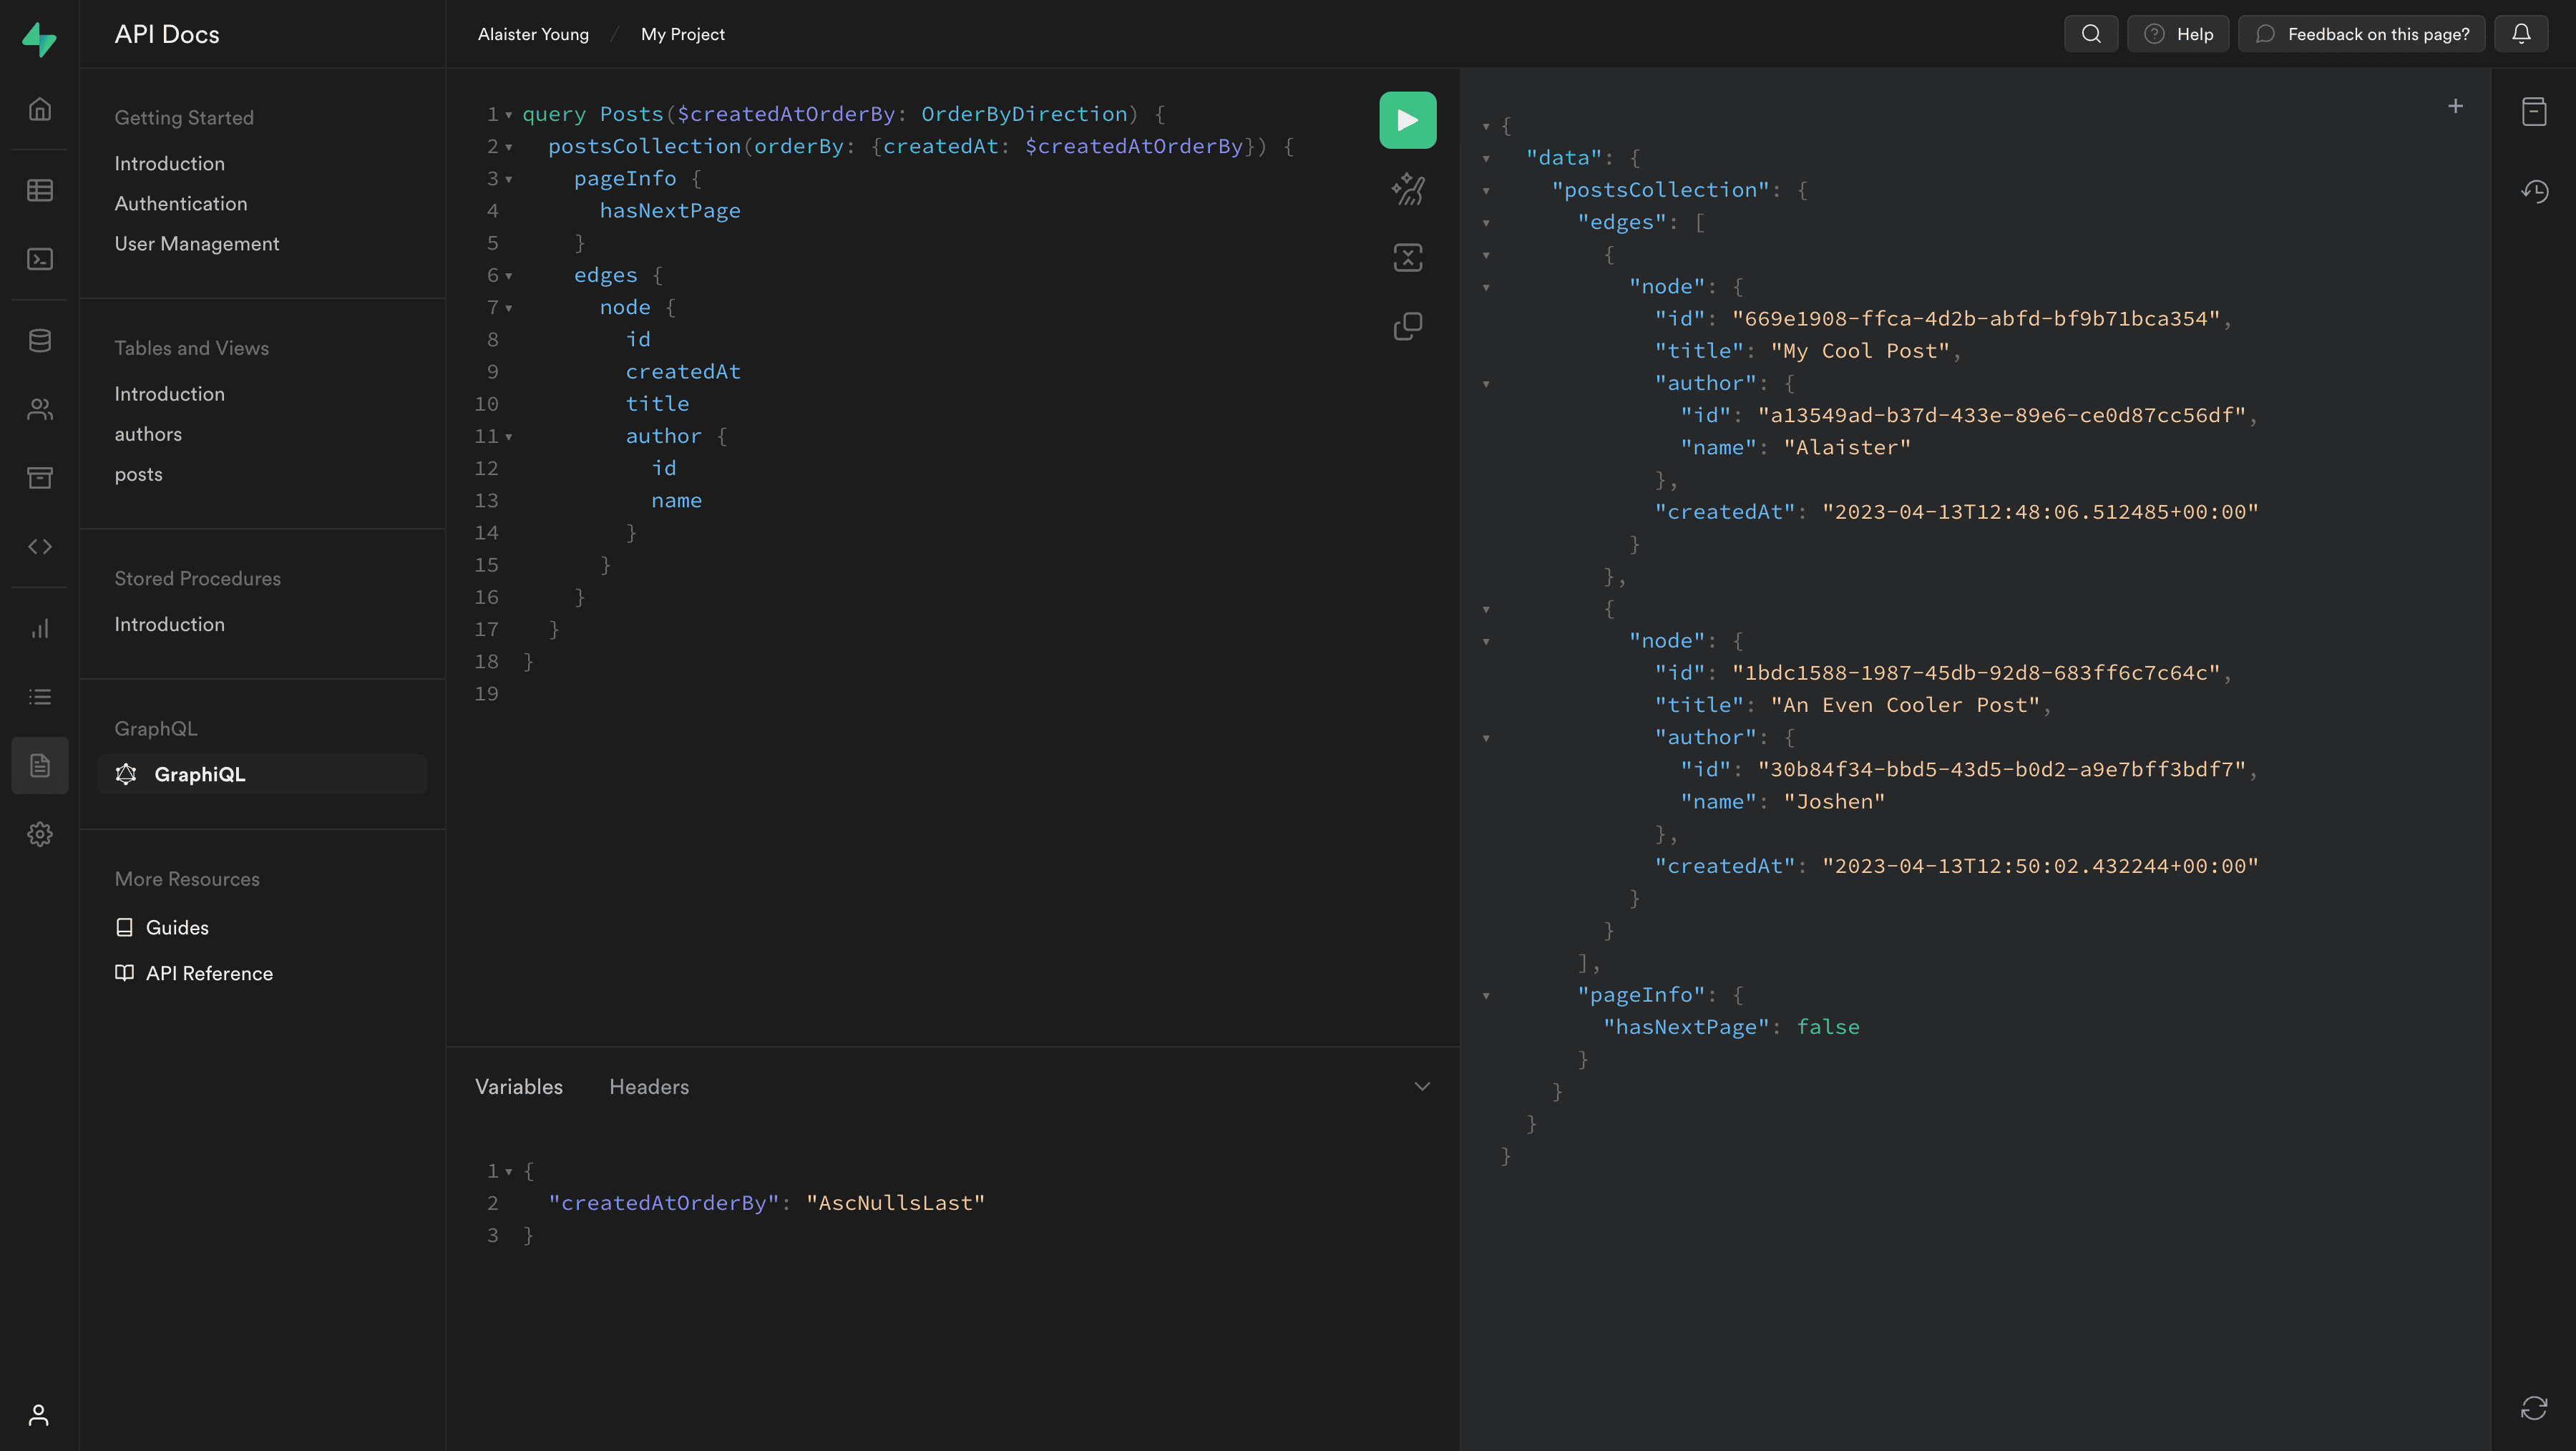Collapse the Variables editor panel chevron

(1421, 1086)
